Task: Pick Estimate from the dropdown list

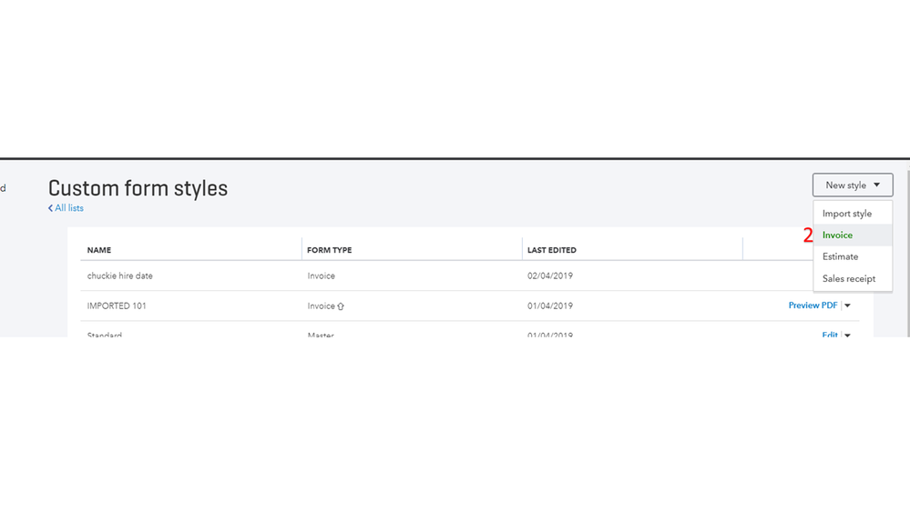Action: click(x=840, y=257)
